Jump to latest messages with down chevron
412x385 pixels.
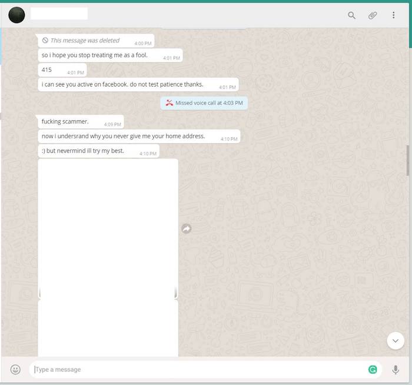click(x=395, y=341)
